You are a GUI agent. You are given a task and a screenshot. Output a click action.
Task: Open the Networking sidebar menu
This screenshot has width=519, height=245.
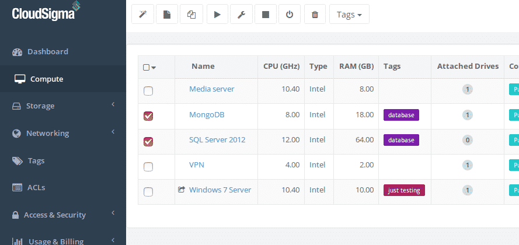[x=63, y=133]
